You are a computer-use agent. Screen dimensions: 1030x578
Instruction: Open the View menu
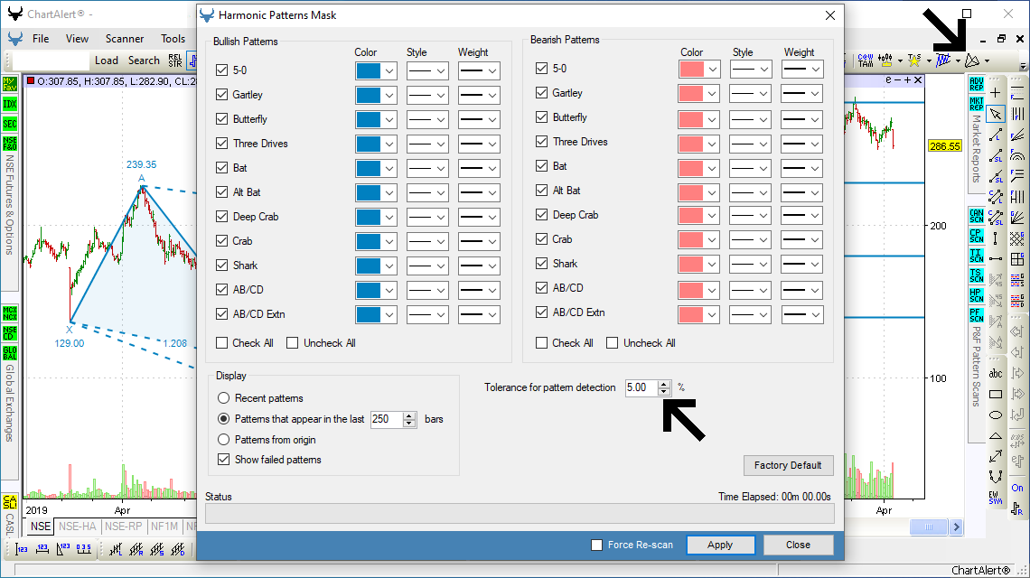click(x=77, y=39)
